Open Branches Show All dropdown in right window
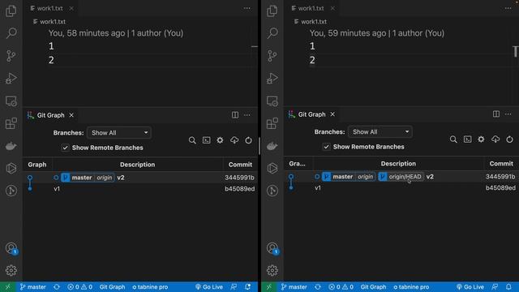519x292 pixels. (x=380, y=131)
